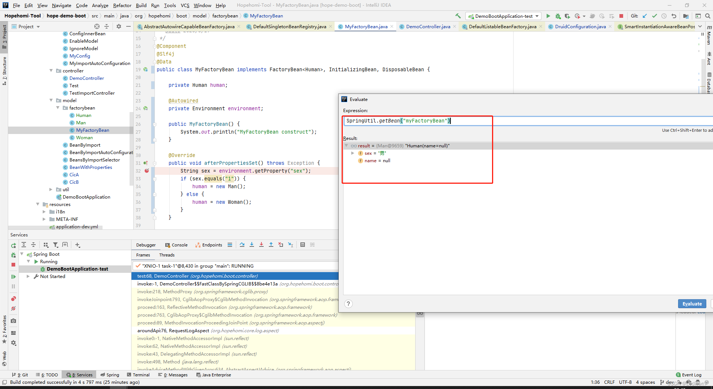Toggle the 1: Project tool window stripe
This screenshot has height=389, width=713.
4,36
